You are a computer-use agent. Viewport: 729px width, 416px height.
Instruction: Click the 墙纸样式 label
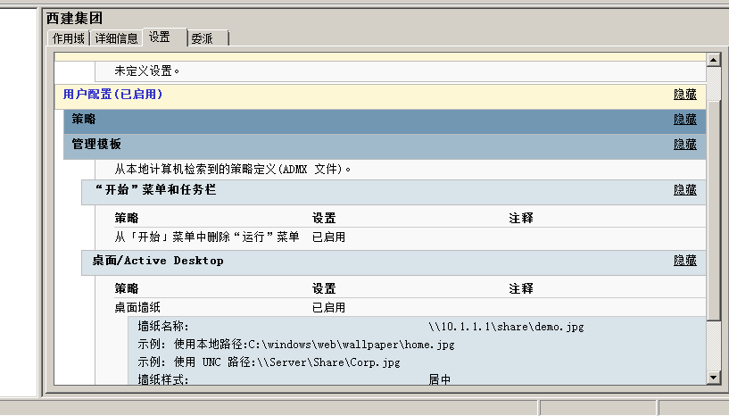(x=163, y=379)
